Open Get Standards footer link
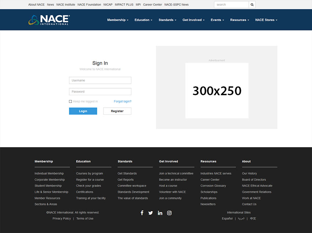Viewport: 312px width, 233px height. click(x=127, y=173)
